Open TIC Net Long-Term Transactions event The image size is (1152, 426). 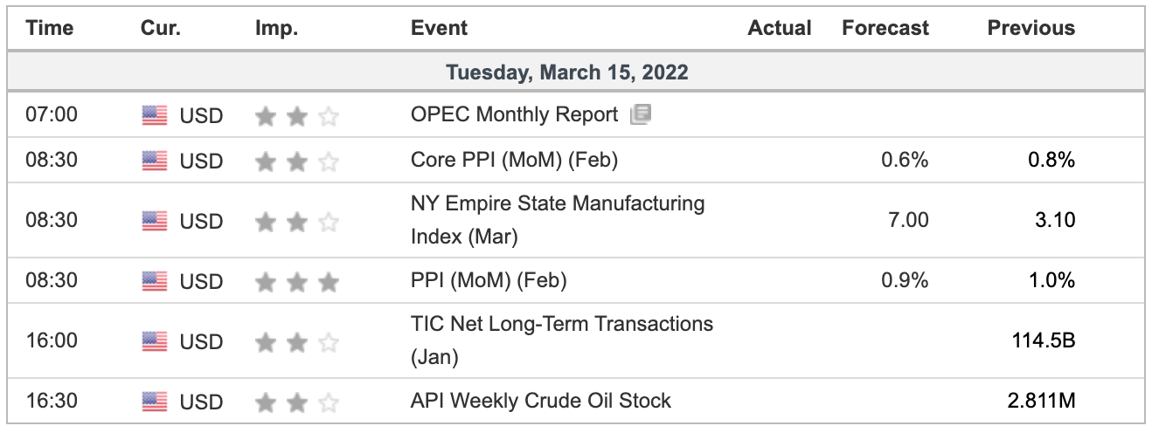(x=562, y=340)
